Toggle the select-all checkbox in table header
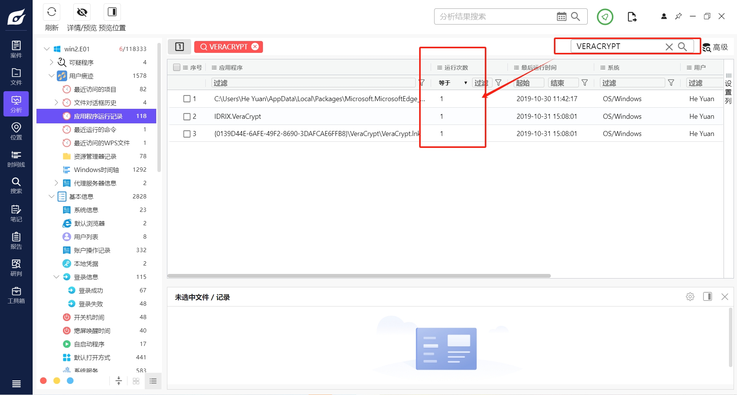 coord(177,67)
